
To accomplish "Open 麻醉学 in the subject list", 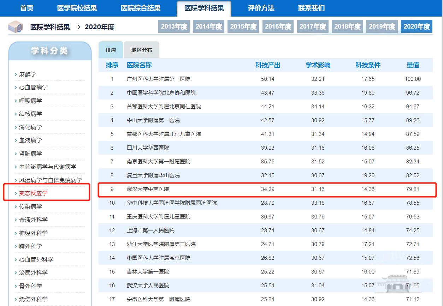I will (x=28, y=74).
